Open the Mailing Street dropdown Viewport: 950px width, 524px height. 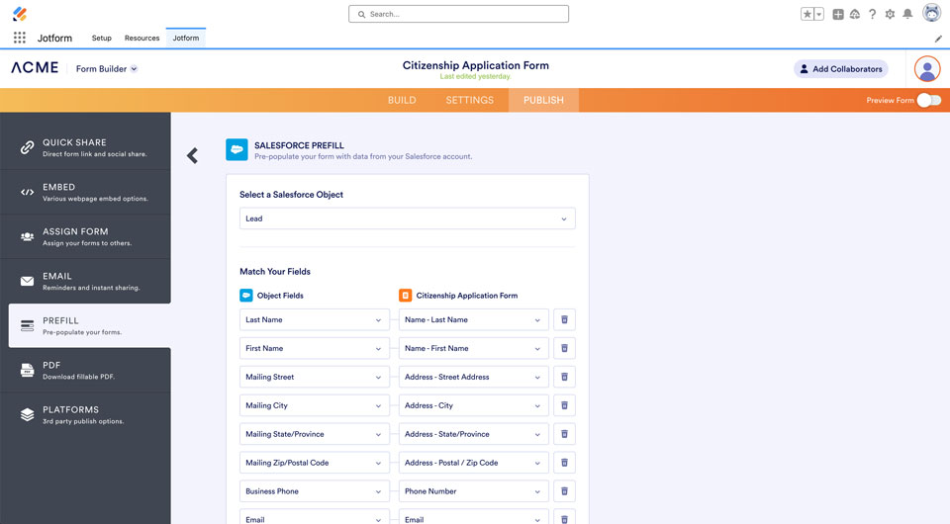coord(315,377)
